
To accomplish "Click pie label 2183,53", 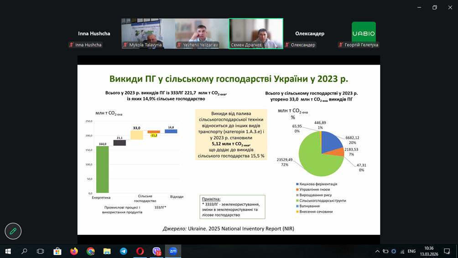I will coord(351,149).
